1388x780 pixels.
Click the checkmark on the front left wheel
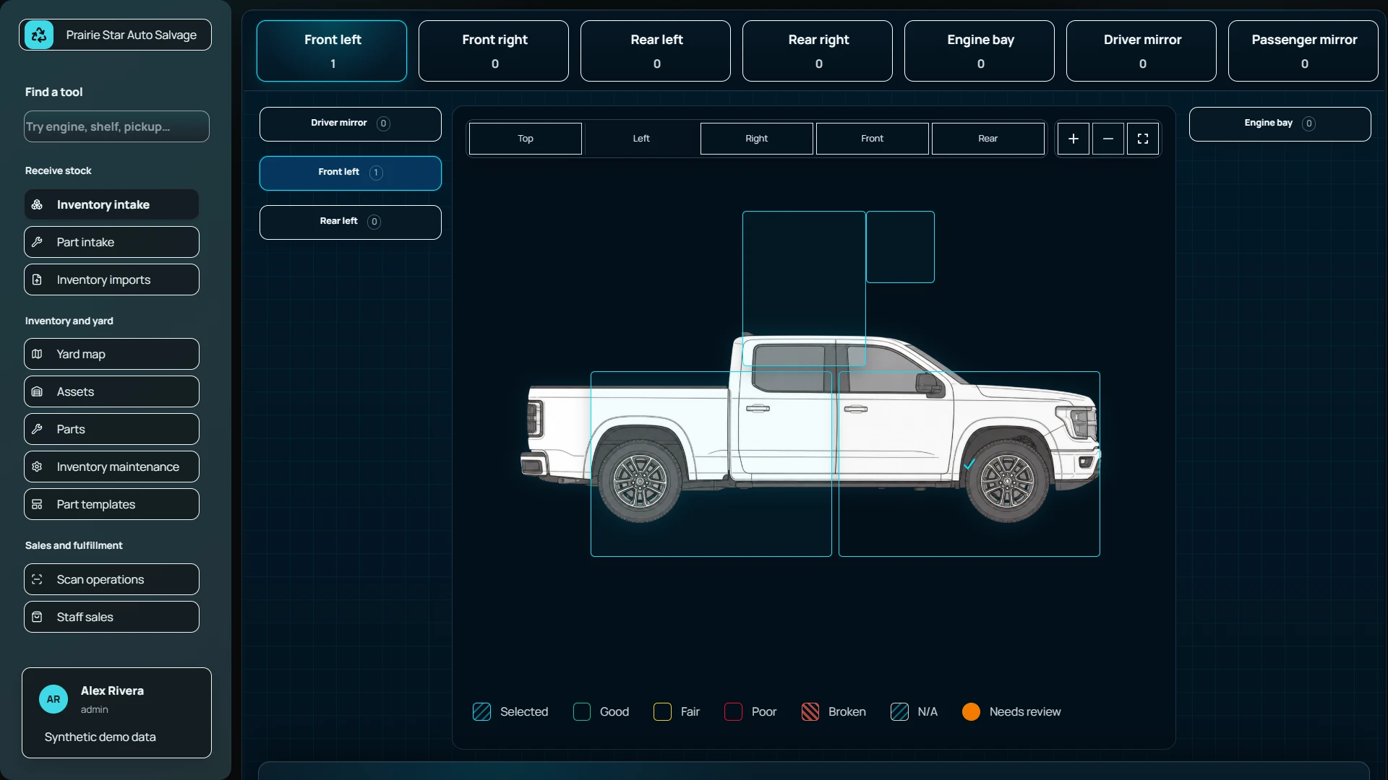pyautogui.click(x=969, y=464)
